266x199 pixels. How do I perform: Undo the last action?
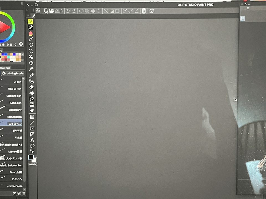click(68, 11)
